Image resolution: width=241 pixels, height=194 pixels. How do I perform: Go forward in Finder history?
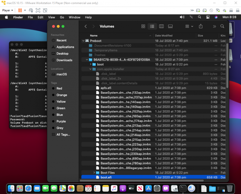click(x=93, y=26)
